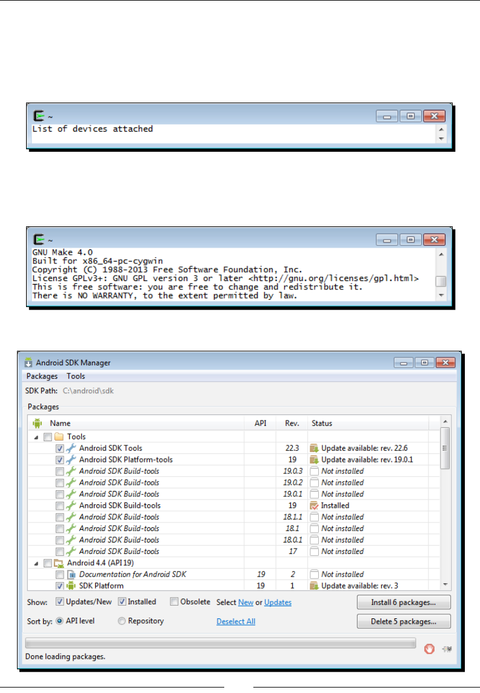Click the Status column header
Screen dimensions: 480x693
click(368, 424)
